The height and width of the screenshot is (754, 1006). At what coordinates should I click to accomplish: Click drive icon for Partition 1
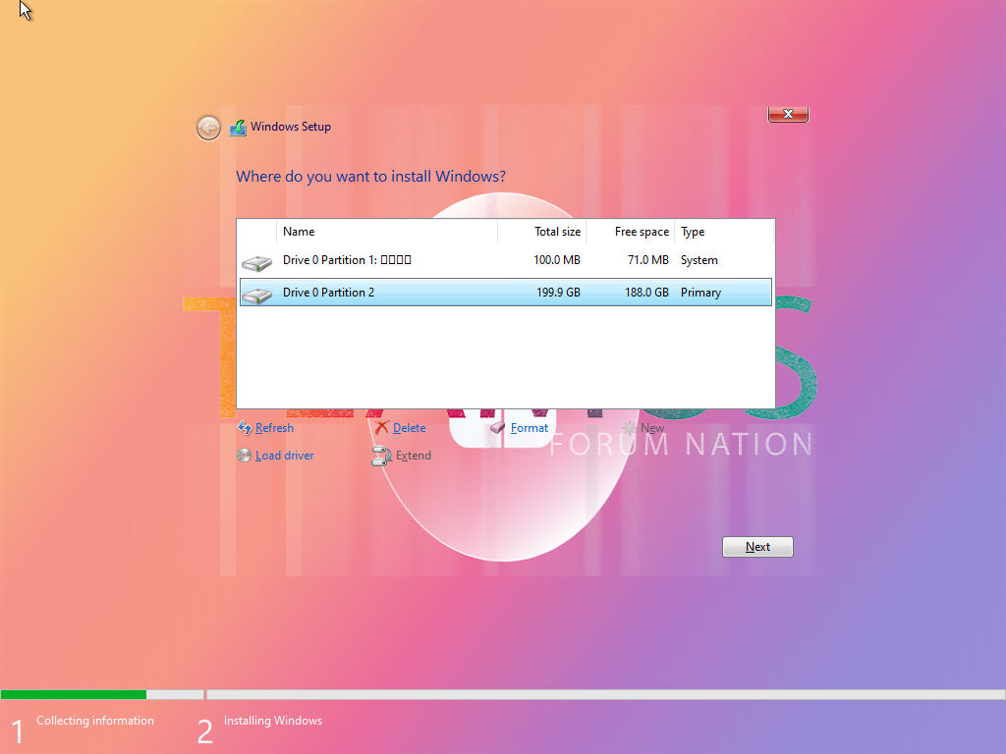pyautogui.click(x=256, y=262)
